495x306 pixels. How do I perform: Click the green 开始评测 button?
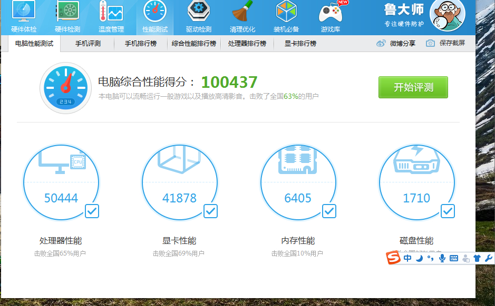coord(413,87)
